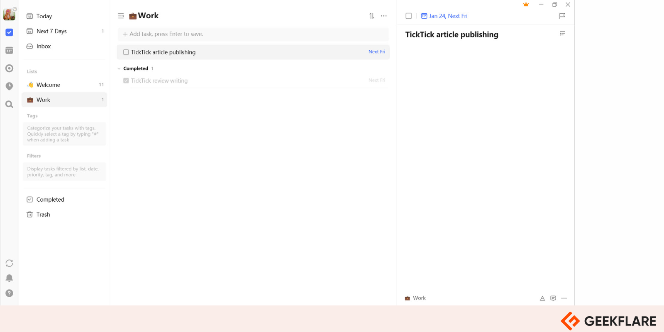The height and width of the screenshot is (332, 664).
Task: Set task priority with the flag icon
Action: 562,16
